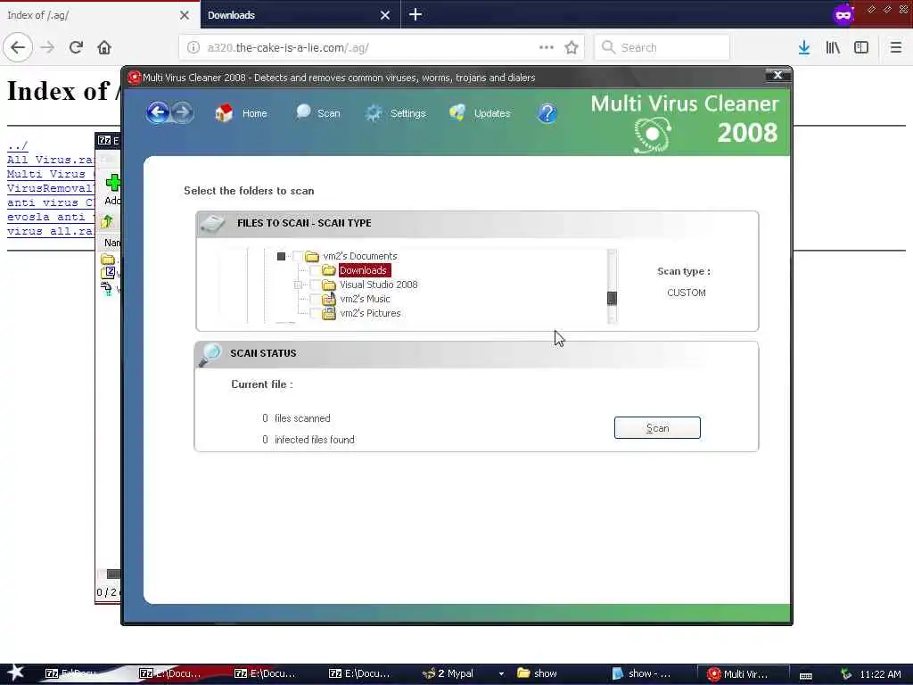
Task: Click the browser address bar
Action: pos(382,48)
